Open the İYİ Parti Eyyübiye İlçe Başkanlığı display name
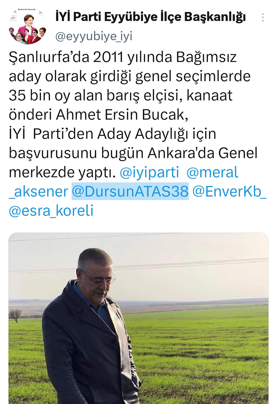277x404 pixels. coord(151,17)
